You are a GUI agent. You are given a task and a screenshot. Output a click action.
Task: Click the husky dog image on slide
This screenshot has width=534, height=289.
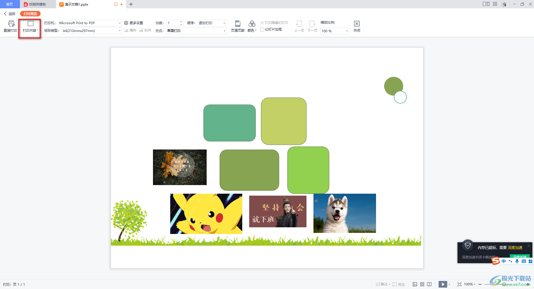click(345, 213)
